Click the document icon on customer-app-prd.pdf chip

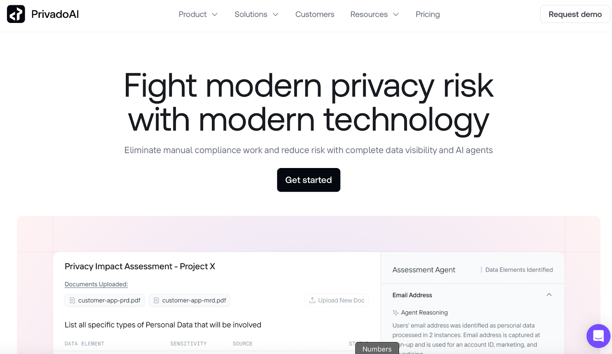pyautogui.click(x=72, y=300)
